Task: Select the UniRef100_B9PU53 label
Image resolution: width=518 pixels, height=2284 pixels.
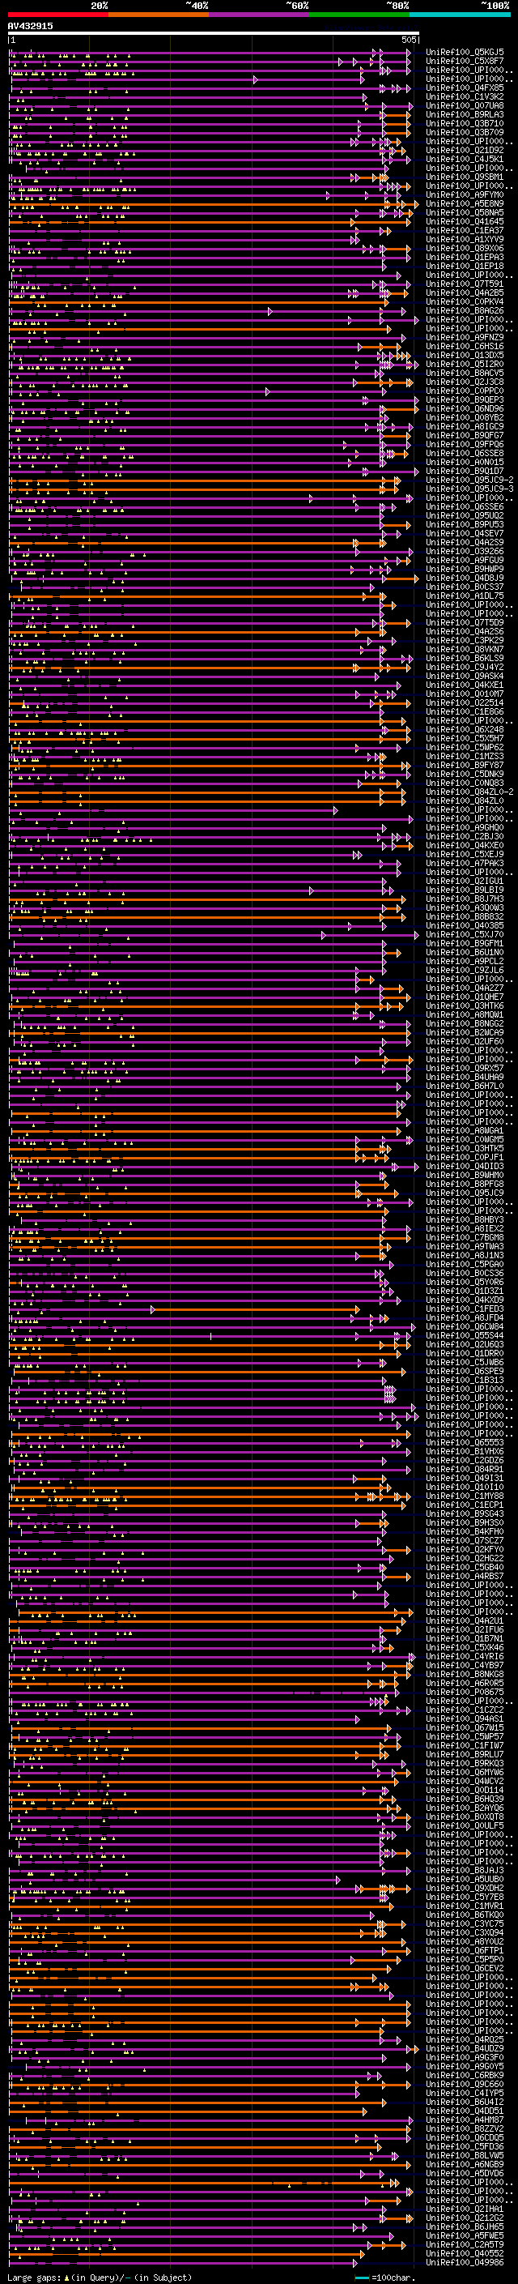Action: point(465,524)
